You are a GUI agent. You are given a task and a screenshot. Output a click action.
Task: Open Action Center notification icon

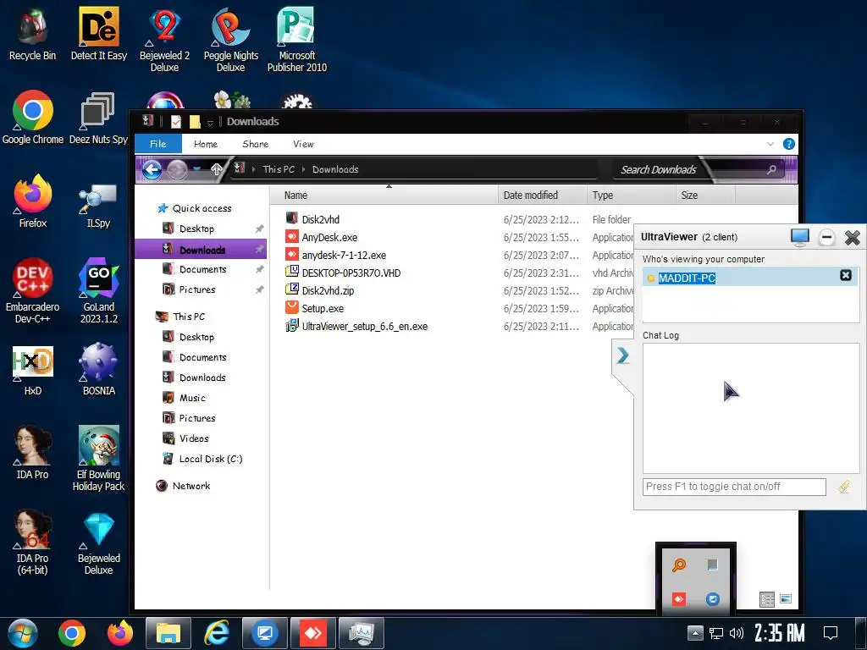[831, 633]
